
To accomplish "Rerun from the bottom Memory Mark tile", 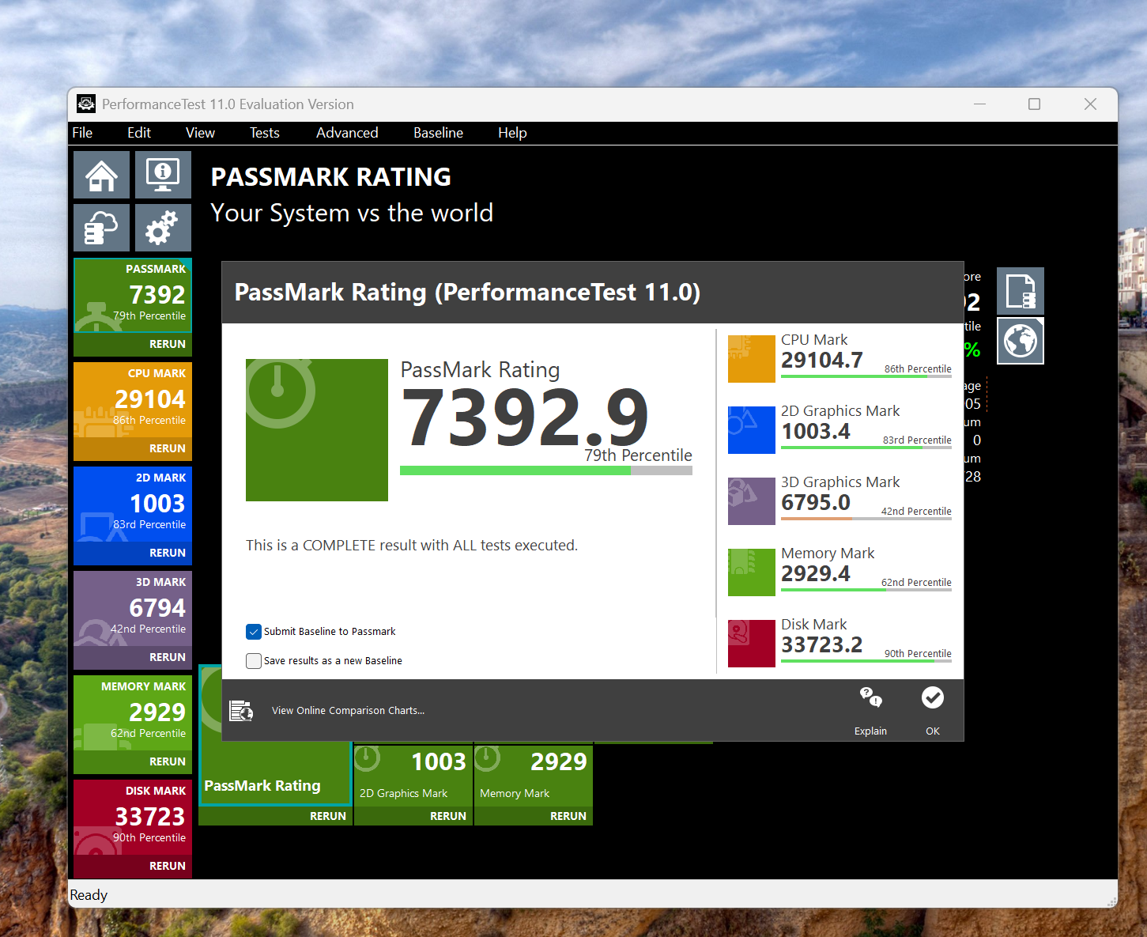I will tap(568, 816).
